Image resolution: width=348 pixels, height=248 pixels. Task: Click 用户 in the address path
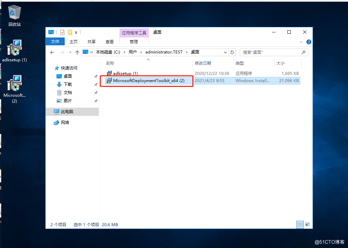pos(132,52)
